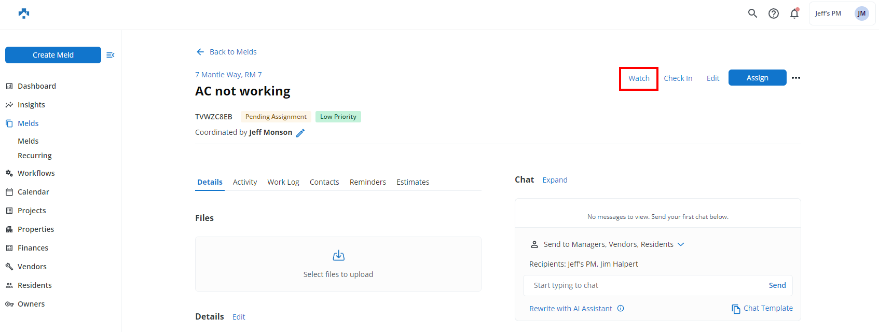879x332 pixels.
Task: Switch to the Activity tab
Action: tap(245, 182)
